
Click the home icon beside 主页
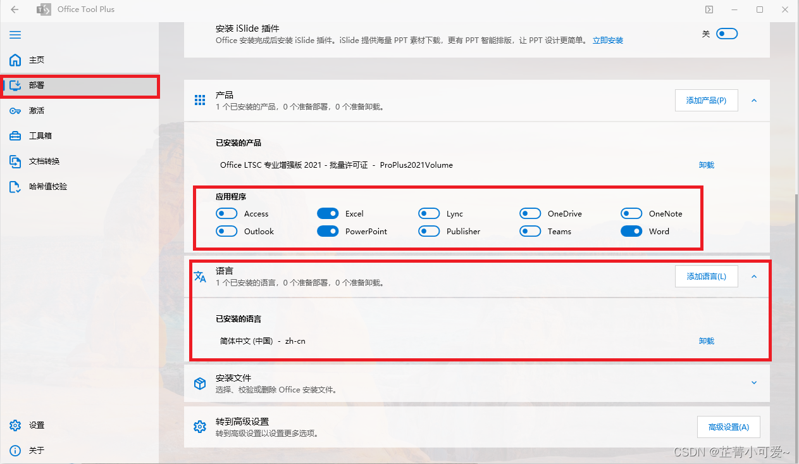(x=15, y=60)
